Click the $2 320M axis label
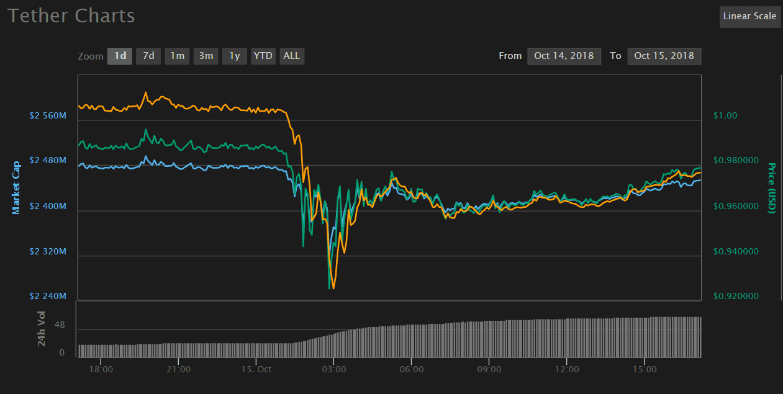The image size is (783, 394). [48, 251]
